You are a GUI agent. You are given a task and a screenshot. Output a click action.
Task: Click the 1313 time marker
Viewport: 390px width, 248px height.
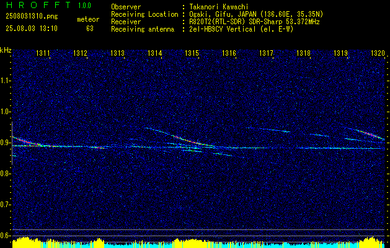coord(117,53)
